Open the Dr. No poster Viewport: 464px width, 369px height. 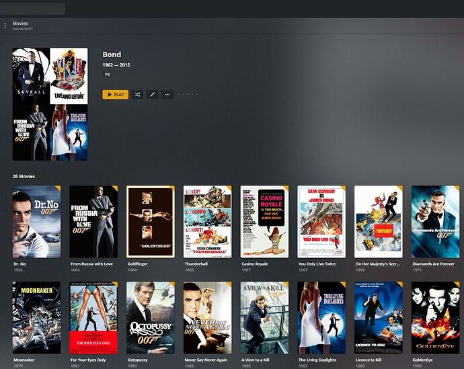click(x=36, y=222)
